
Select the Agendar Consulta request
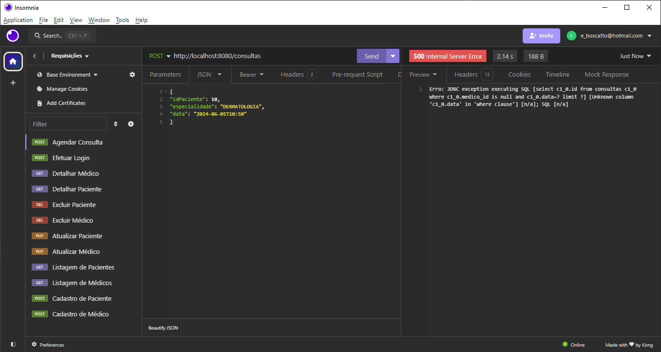click(x=84, y=143)
